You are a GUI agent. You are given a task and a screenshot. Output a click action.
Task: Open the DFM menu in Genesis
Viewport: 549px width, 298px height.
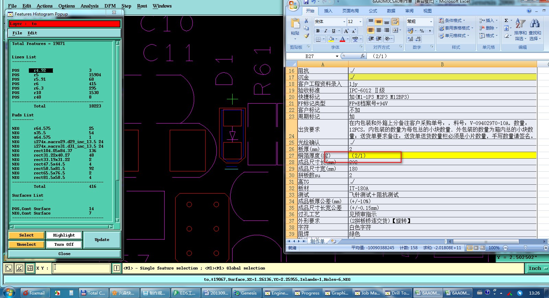click(x=110, y=6)
